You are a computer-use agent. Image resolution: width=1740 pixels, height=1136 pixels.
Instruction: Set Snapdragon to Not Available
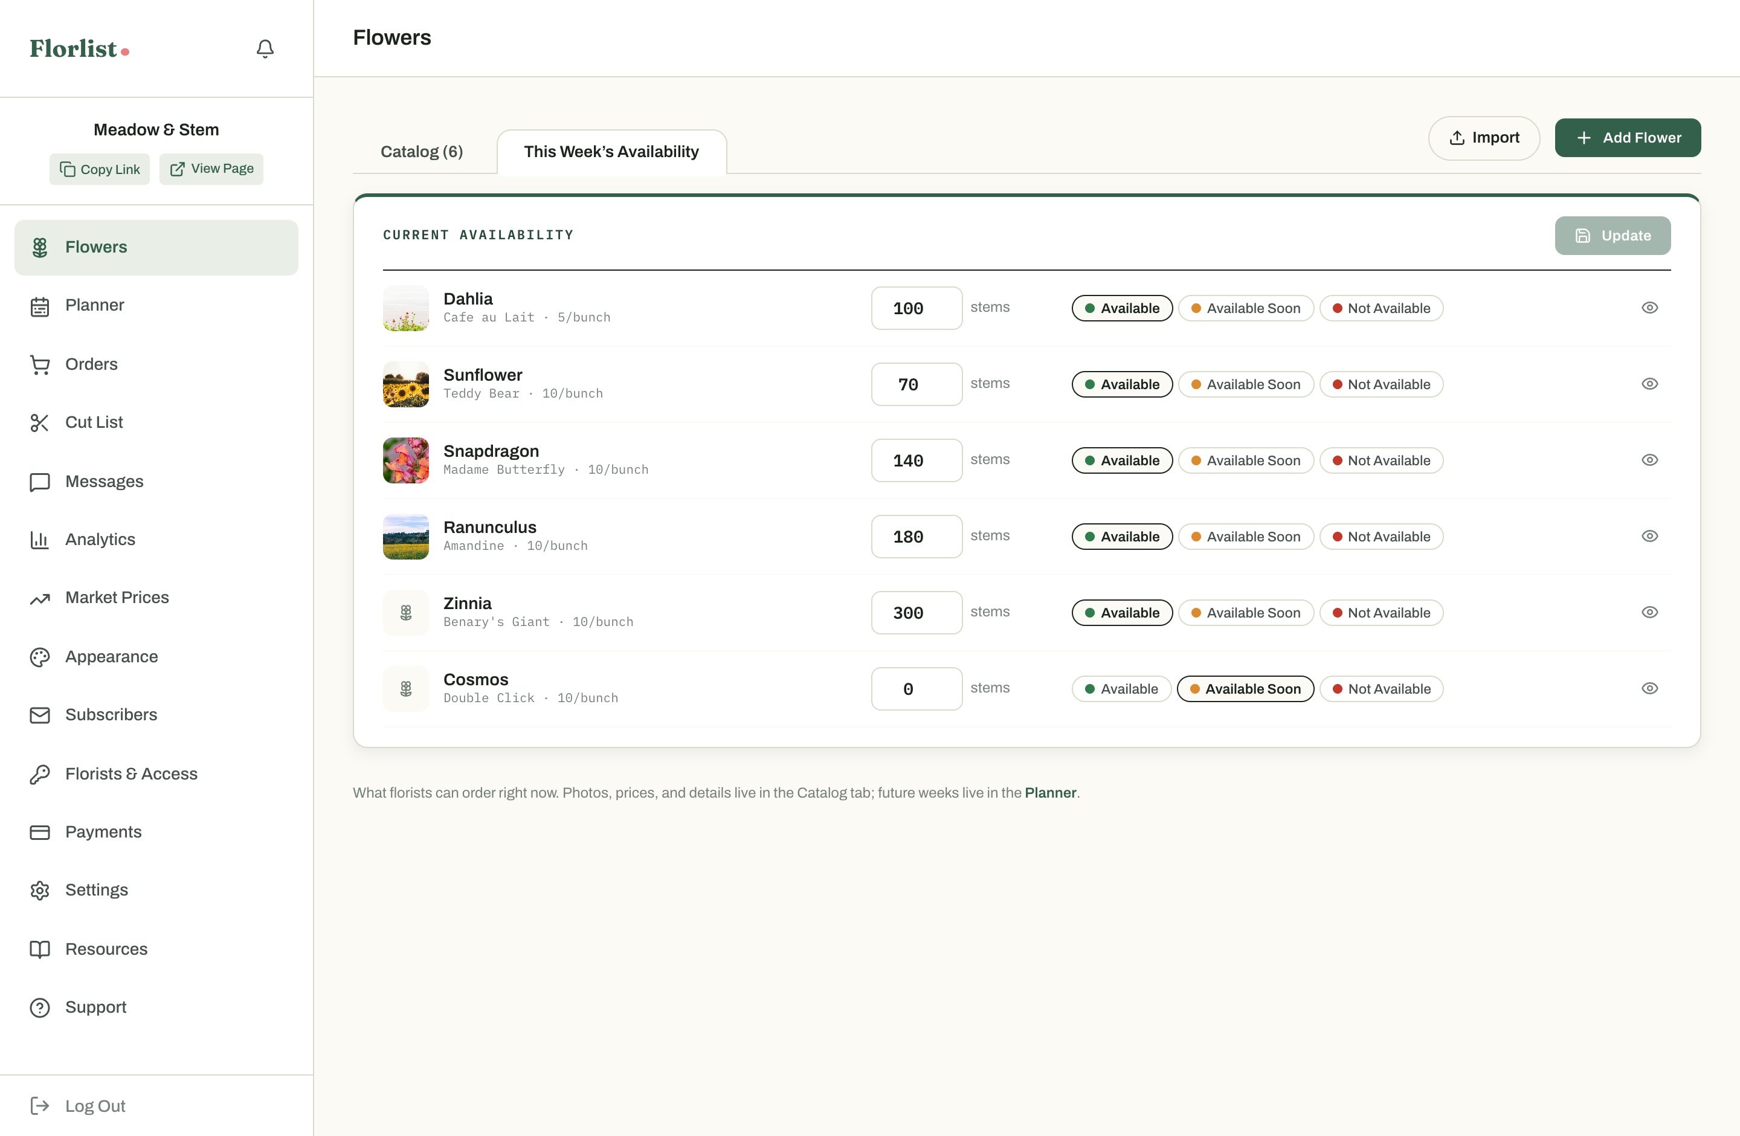tap(1381, 460)
